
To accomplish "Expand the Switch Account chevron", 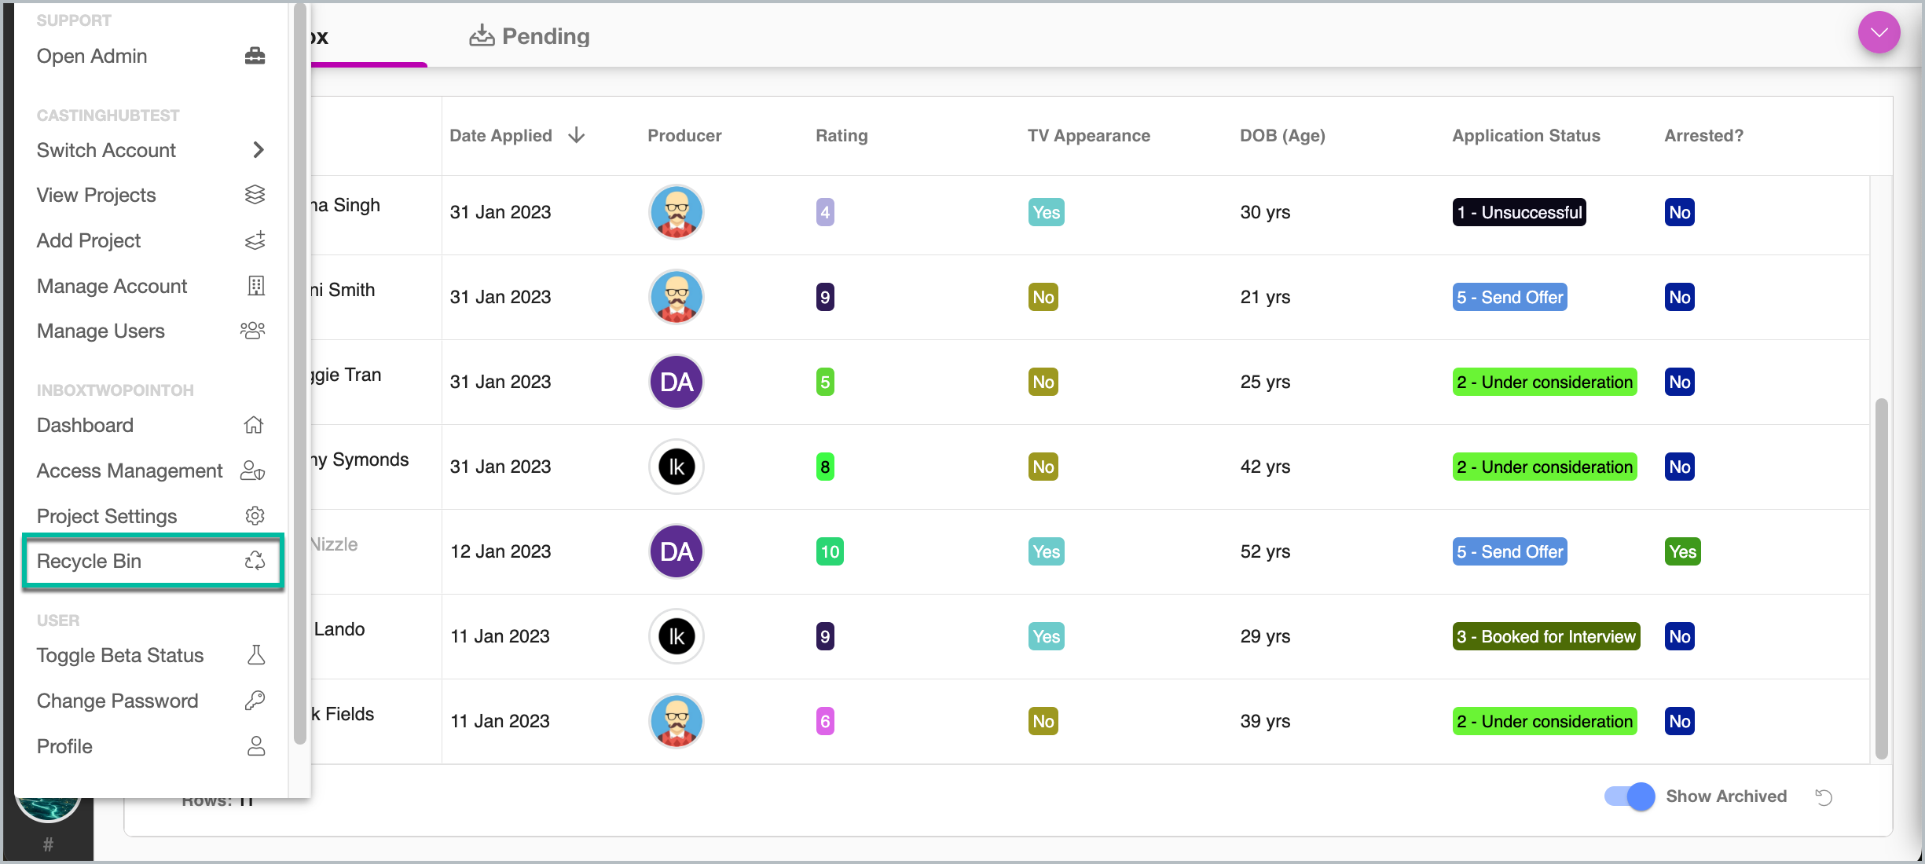I will (258, 150).
